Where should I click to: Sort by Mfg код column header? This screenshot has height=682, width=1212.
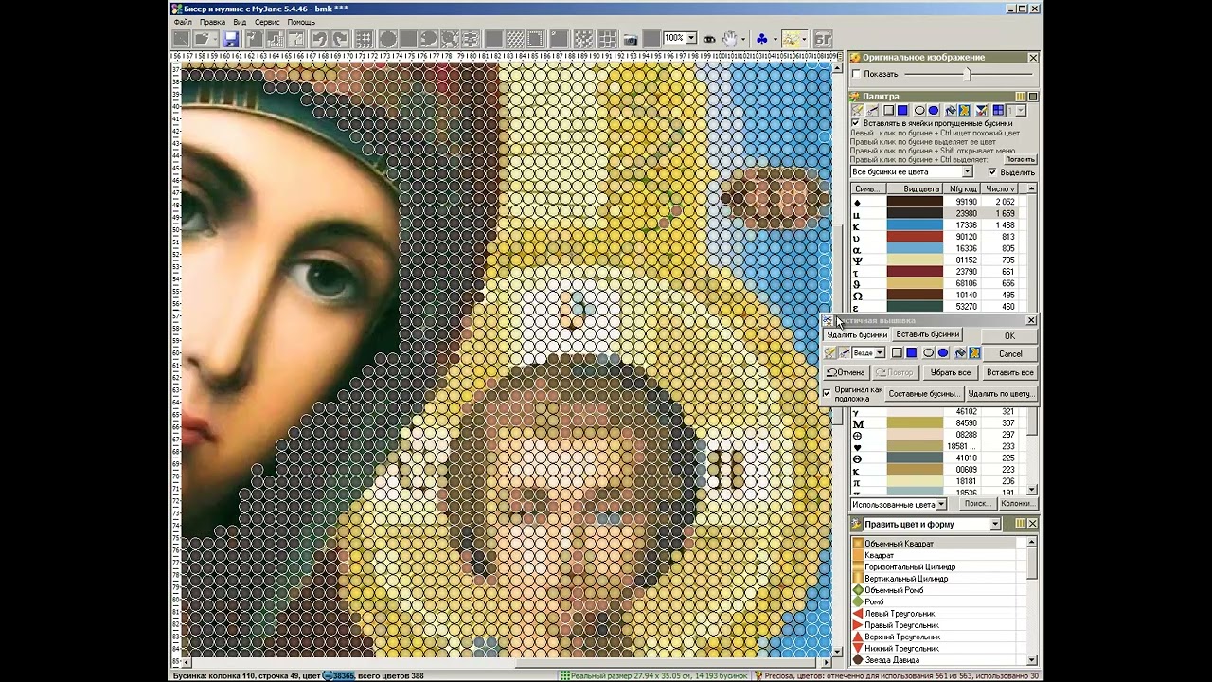[963, 189]
